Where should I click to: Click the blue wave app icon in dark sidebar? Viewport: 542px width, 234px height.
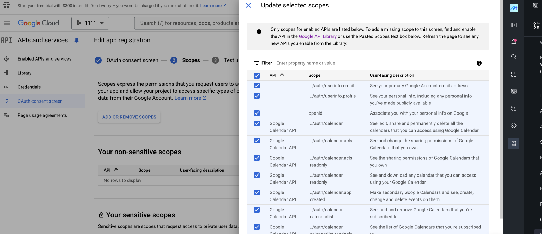click(514, 8)
